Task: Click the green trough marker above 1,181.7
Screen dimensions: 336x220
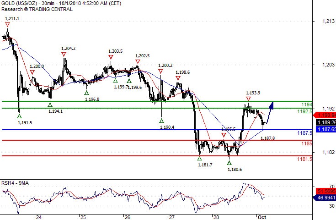Action: click(199, 159)
